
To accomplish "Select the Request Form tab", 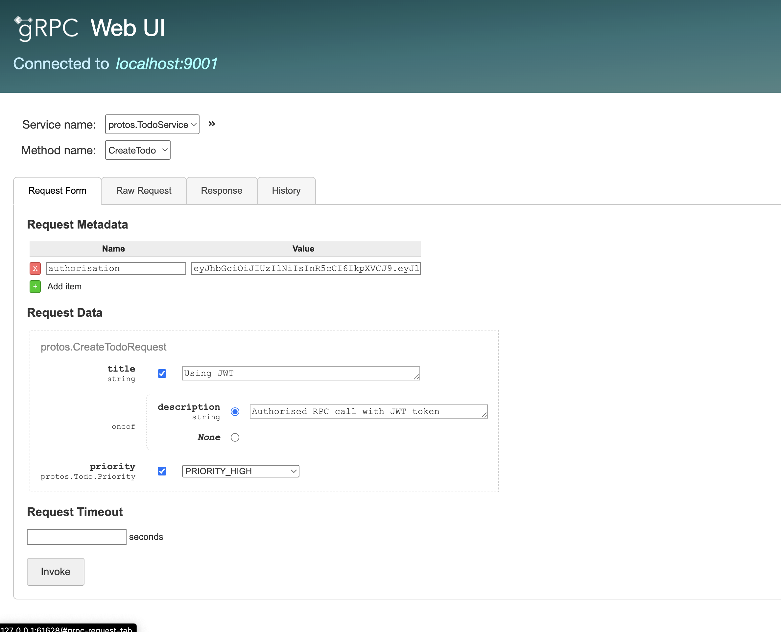I will [57, 190].
